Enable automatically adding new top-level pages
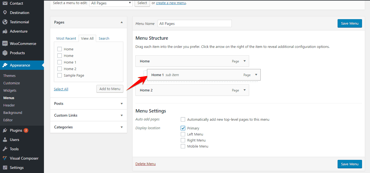This screenshot has height=173, width=370. click(x=183, y=119)
